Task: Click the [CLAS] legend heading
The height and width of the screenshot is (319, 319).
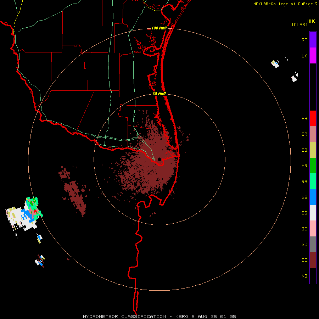Action: pyautogui.click(x=300, y=24)
